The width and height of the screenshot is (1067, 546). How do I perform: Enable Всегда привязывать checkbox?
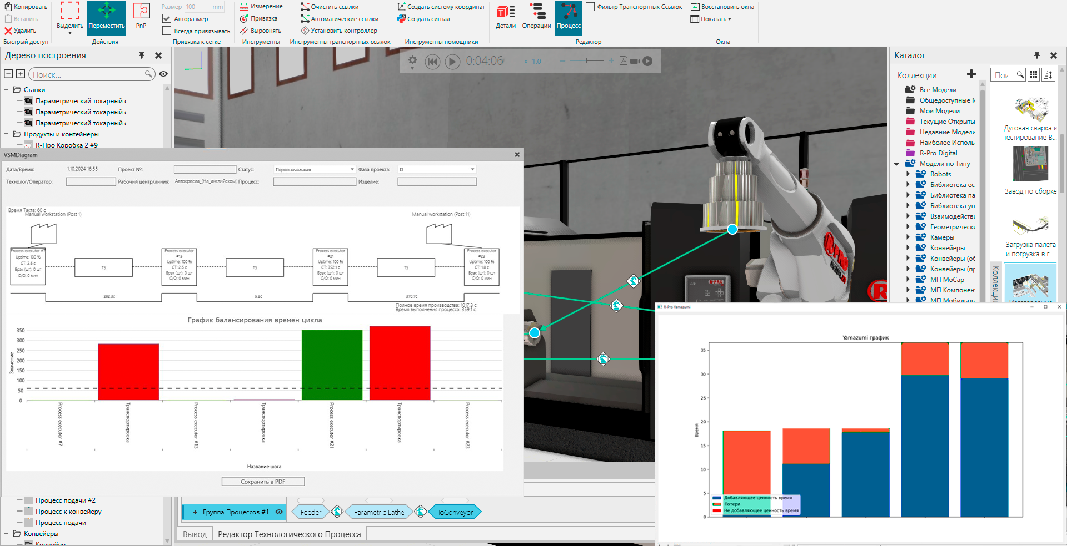pos(166,31)
